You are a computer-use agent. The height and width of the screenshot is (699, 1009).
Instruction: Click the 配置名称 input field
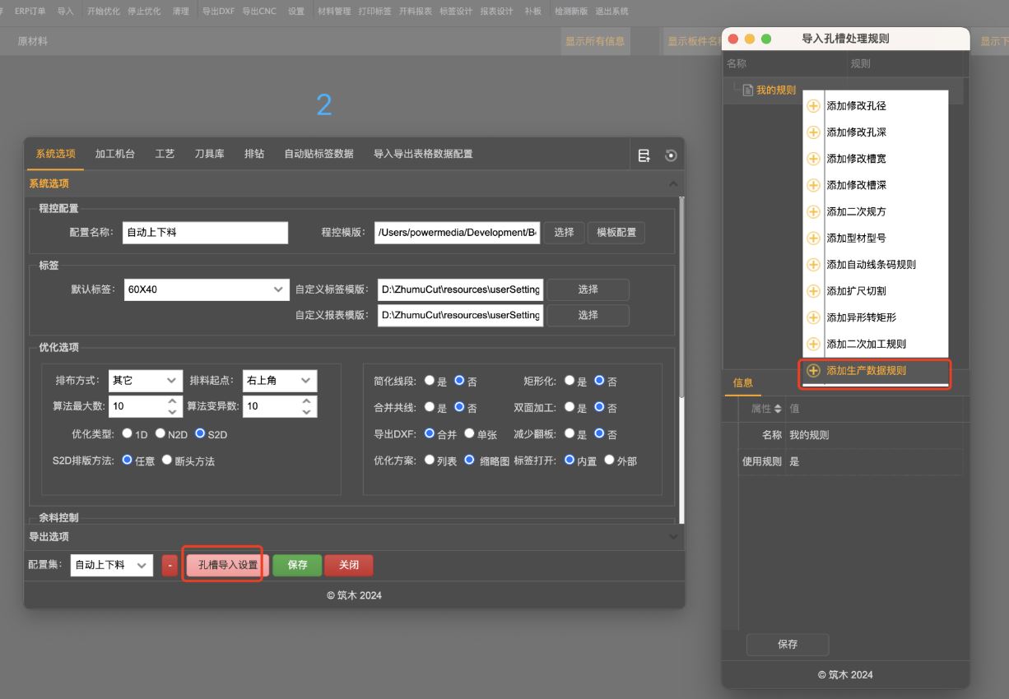pyautogui.click(x=205, y=233)
